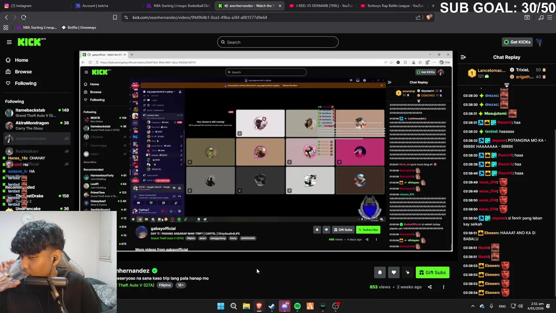Viewport: 556px width, 313px height.
Task: Click the browser forward arrow
Action: pos(14,17)
